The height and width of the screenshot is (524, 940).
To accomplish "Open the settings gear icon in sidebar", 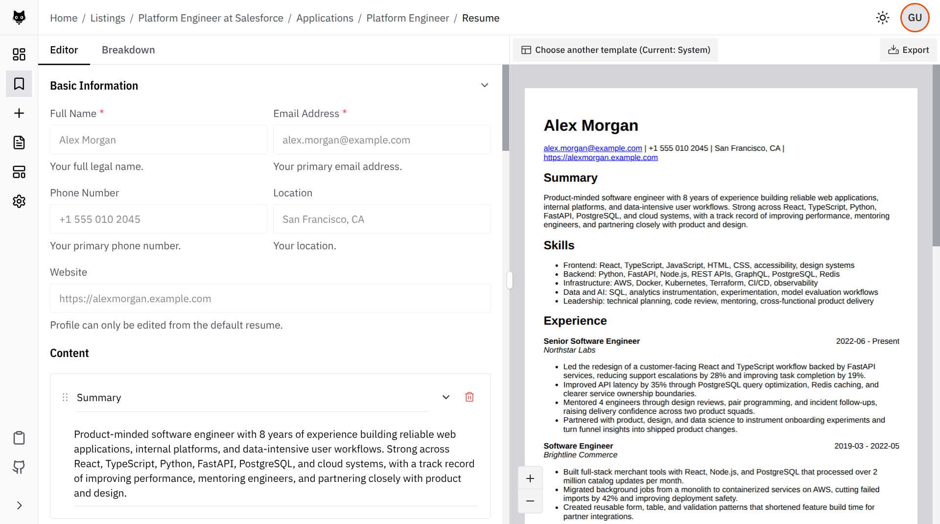I will pos(19,201).
